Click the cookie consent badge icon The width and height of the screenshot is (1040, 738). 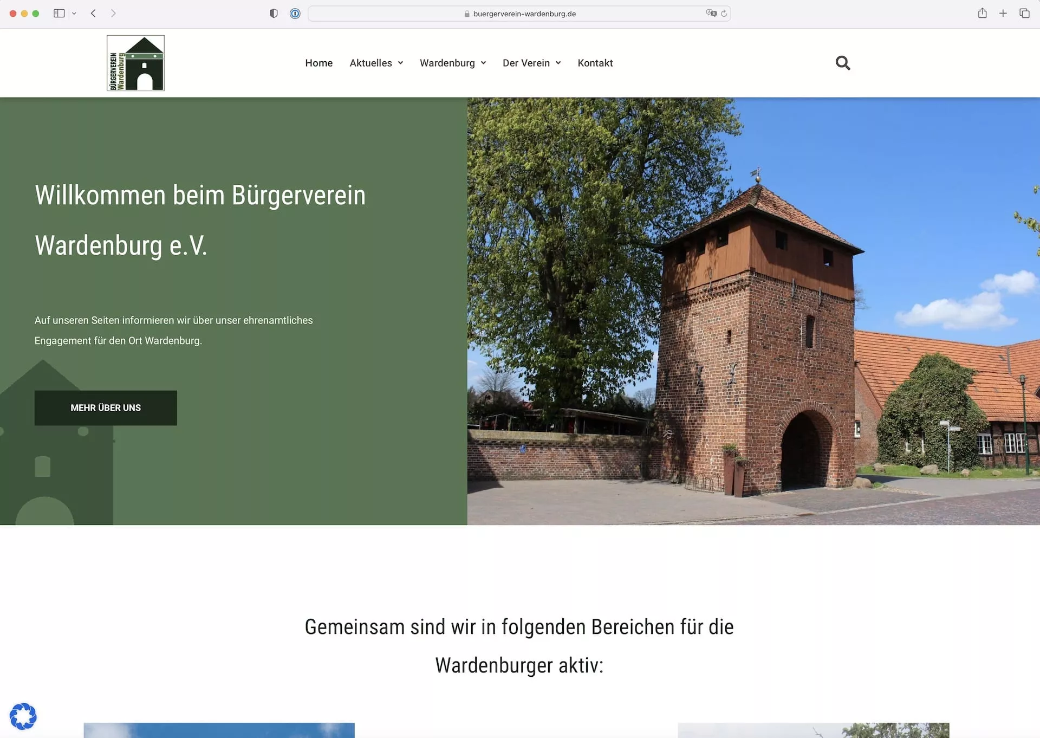click(x=23, y=716)
